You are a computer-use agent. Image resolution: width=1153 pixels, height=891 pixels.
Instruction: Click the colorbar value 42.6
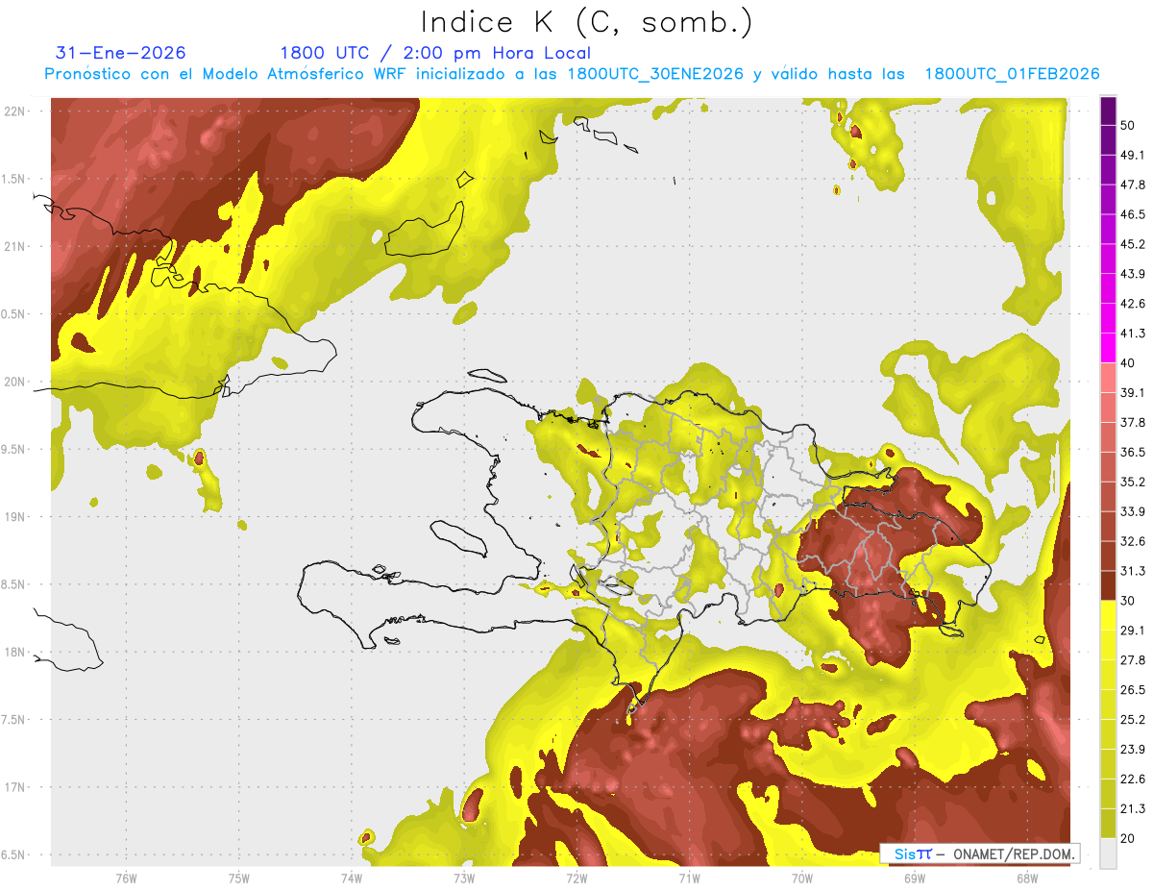tap(1133, 304)
